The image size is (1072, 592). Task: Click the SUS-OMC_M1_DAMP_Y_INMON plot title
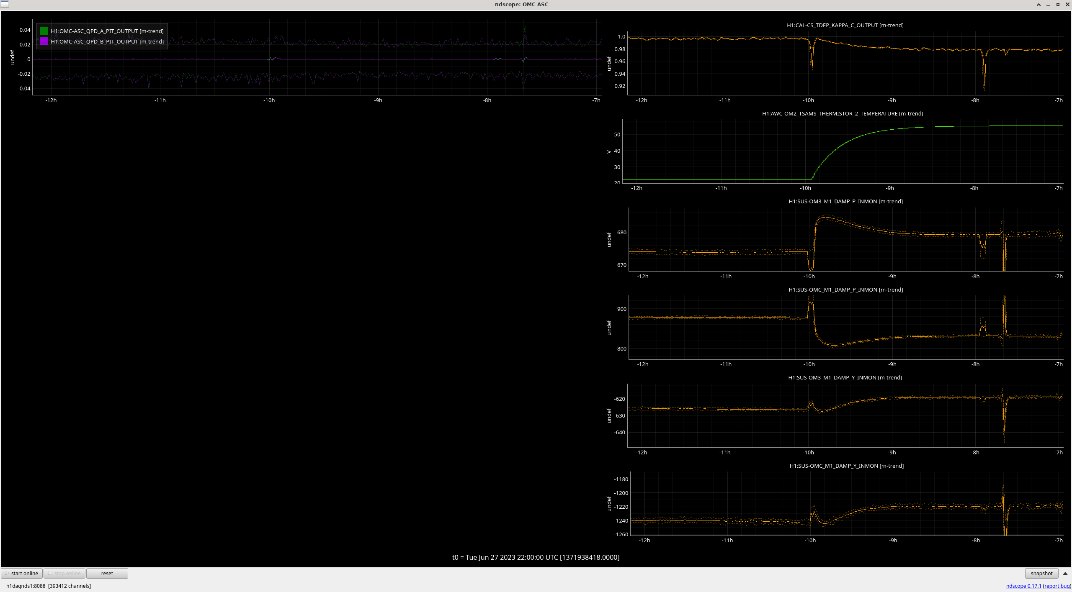pyautogui.click(x=846, y=466)
